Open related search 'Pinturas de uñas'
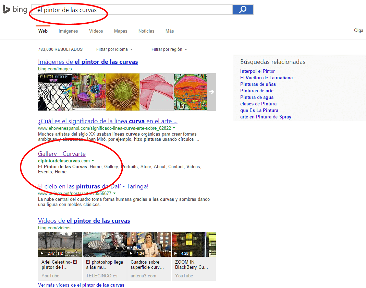 (258, 84)
